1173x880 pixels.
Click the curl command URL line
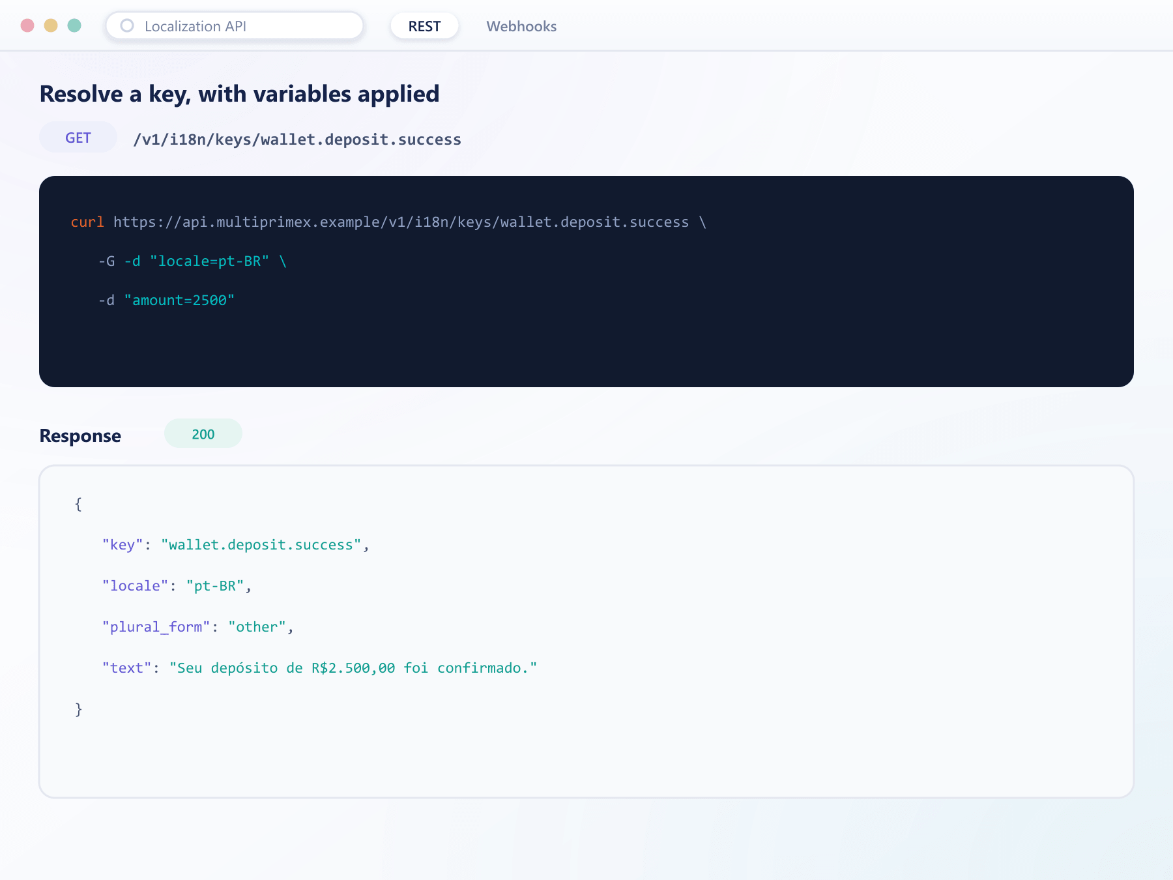388,222
